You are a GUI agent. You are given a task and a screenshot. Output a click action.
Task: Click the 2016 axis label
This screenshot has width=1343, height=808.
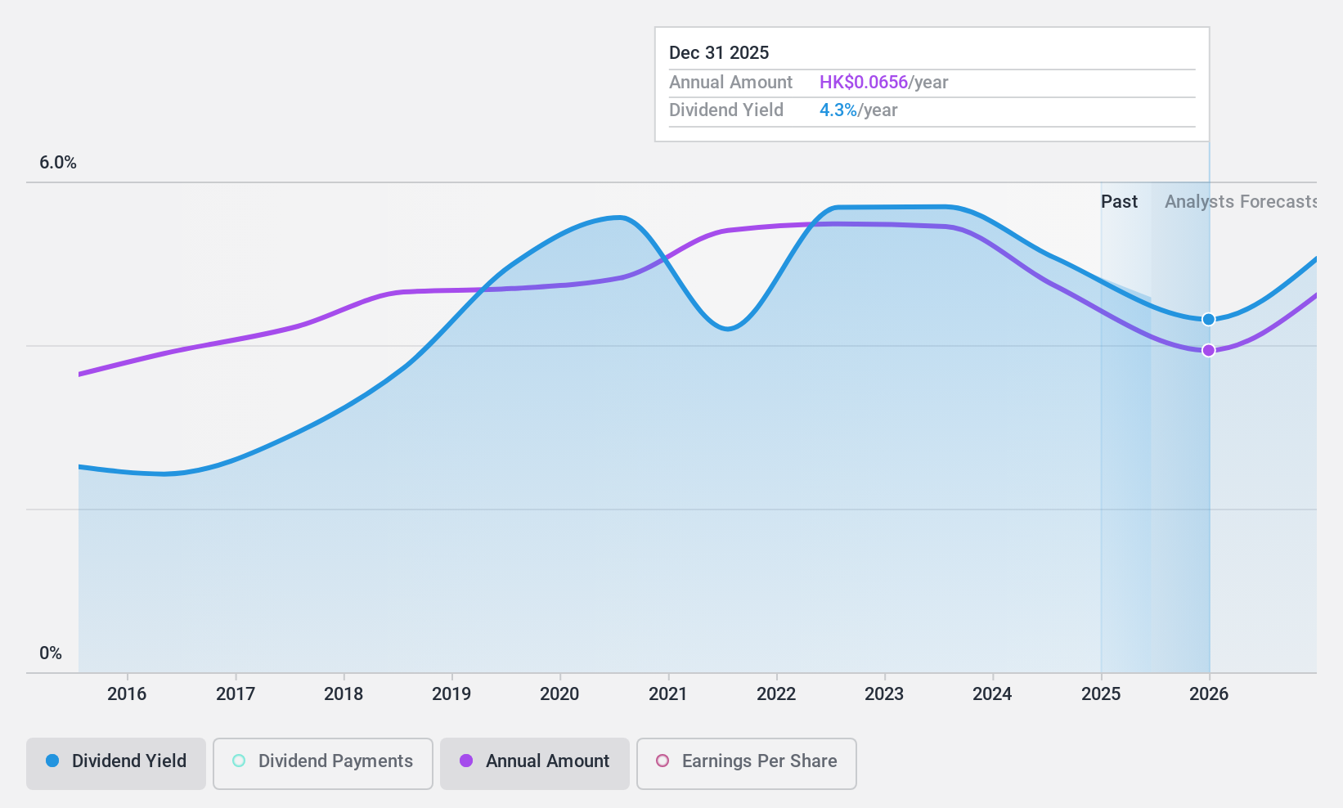[127, 694]
